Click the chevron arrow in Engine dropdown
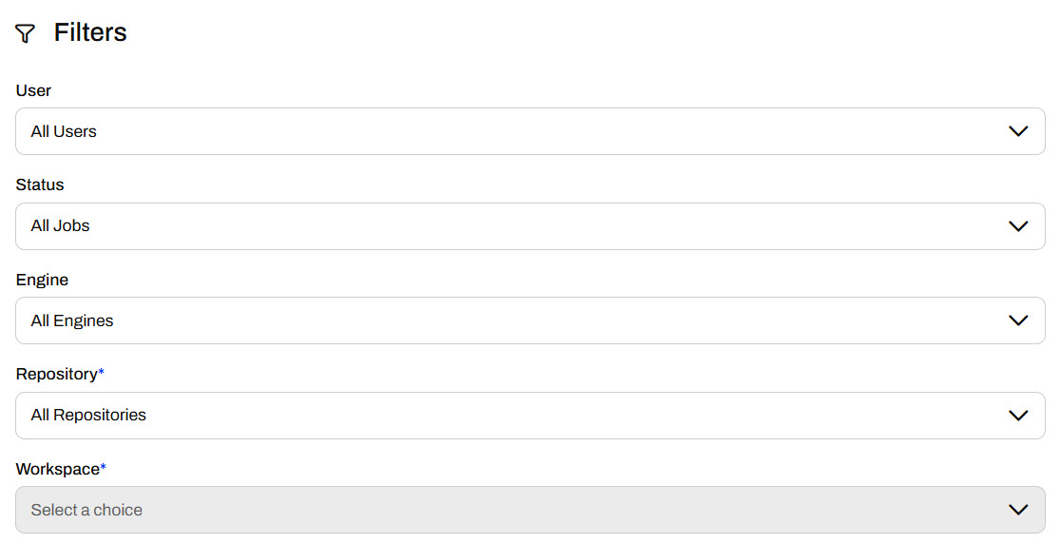 click(1018, 321)
